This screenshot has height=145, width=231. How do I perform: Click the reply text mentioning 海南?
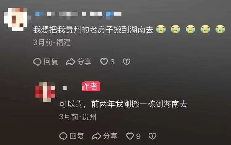123,104
